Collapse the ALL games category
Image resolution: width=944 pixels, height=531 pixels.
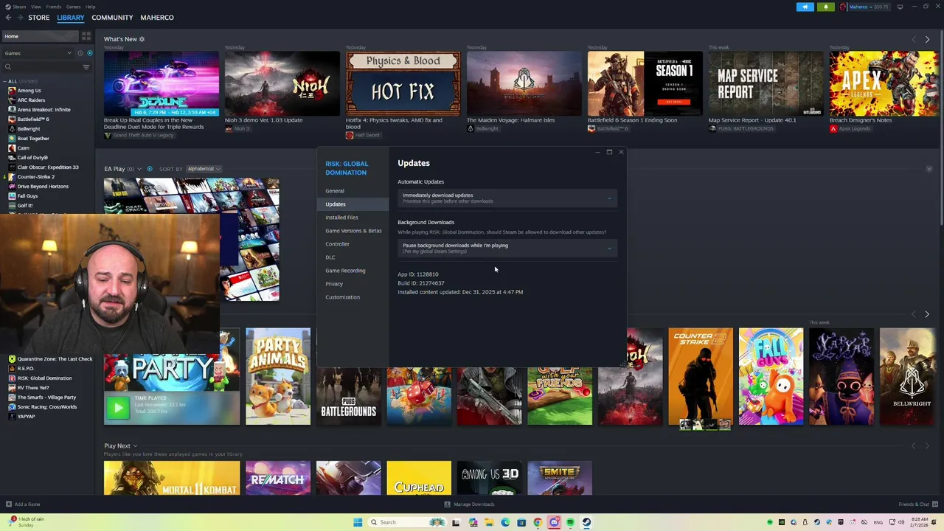pyautogui.click(x=4, y=81)
